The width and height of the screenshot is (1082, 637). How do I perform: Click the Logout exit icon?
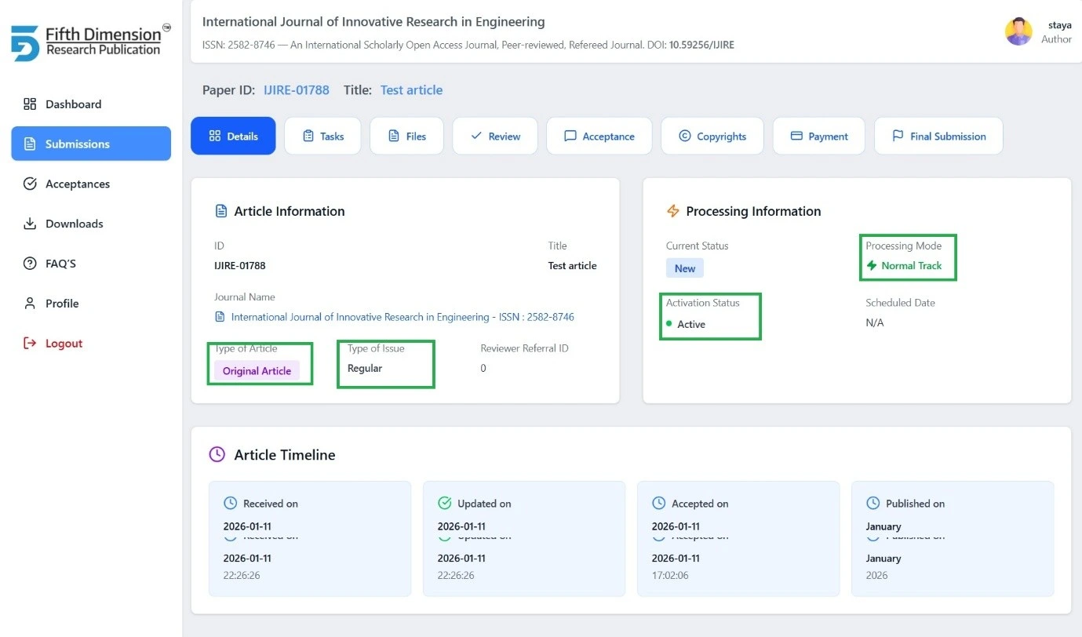tap(30, 344)
